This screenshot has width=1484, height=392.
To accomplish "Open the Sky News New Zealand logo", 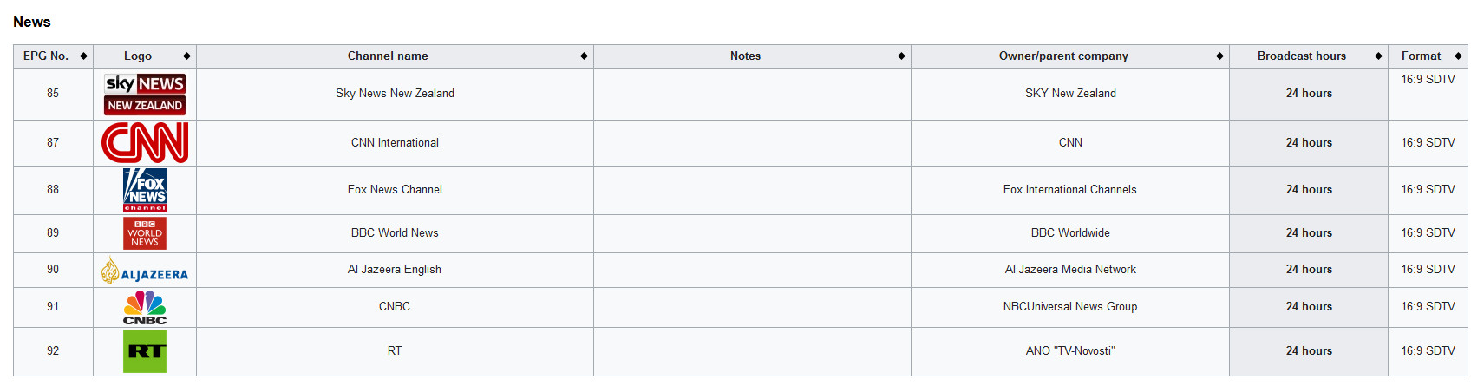I will (x=145, y=95).
